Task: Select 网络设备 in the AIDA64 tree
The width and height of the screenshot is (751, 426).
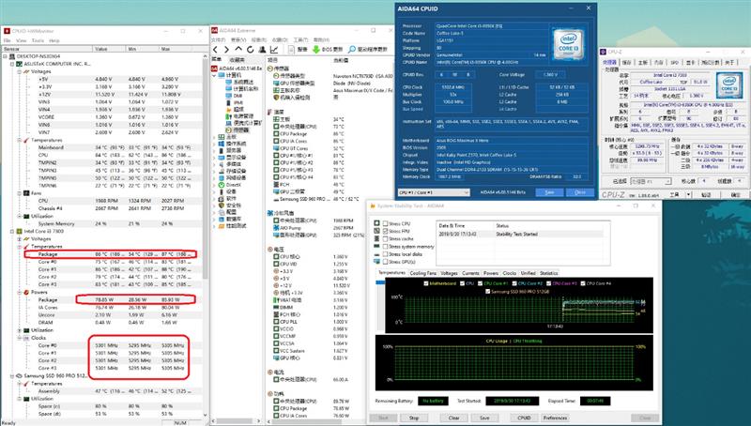Action: coord(232,177)
